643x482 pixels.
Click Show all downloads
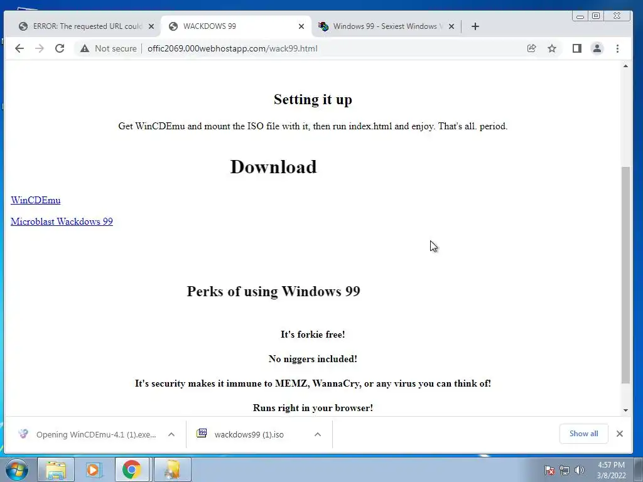(x=583, y=434)
